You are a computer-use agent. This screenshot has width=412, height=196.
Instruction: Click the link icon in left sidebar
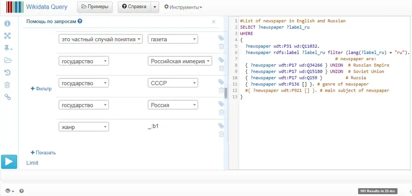8,98
